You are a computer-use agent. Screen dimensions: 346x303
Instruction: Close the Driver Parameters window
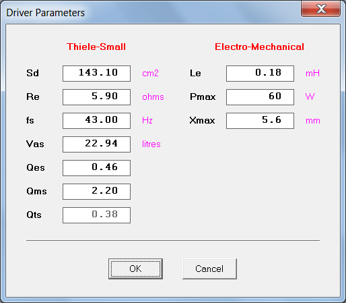click(321, 9)
